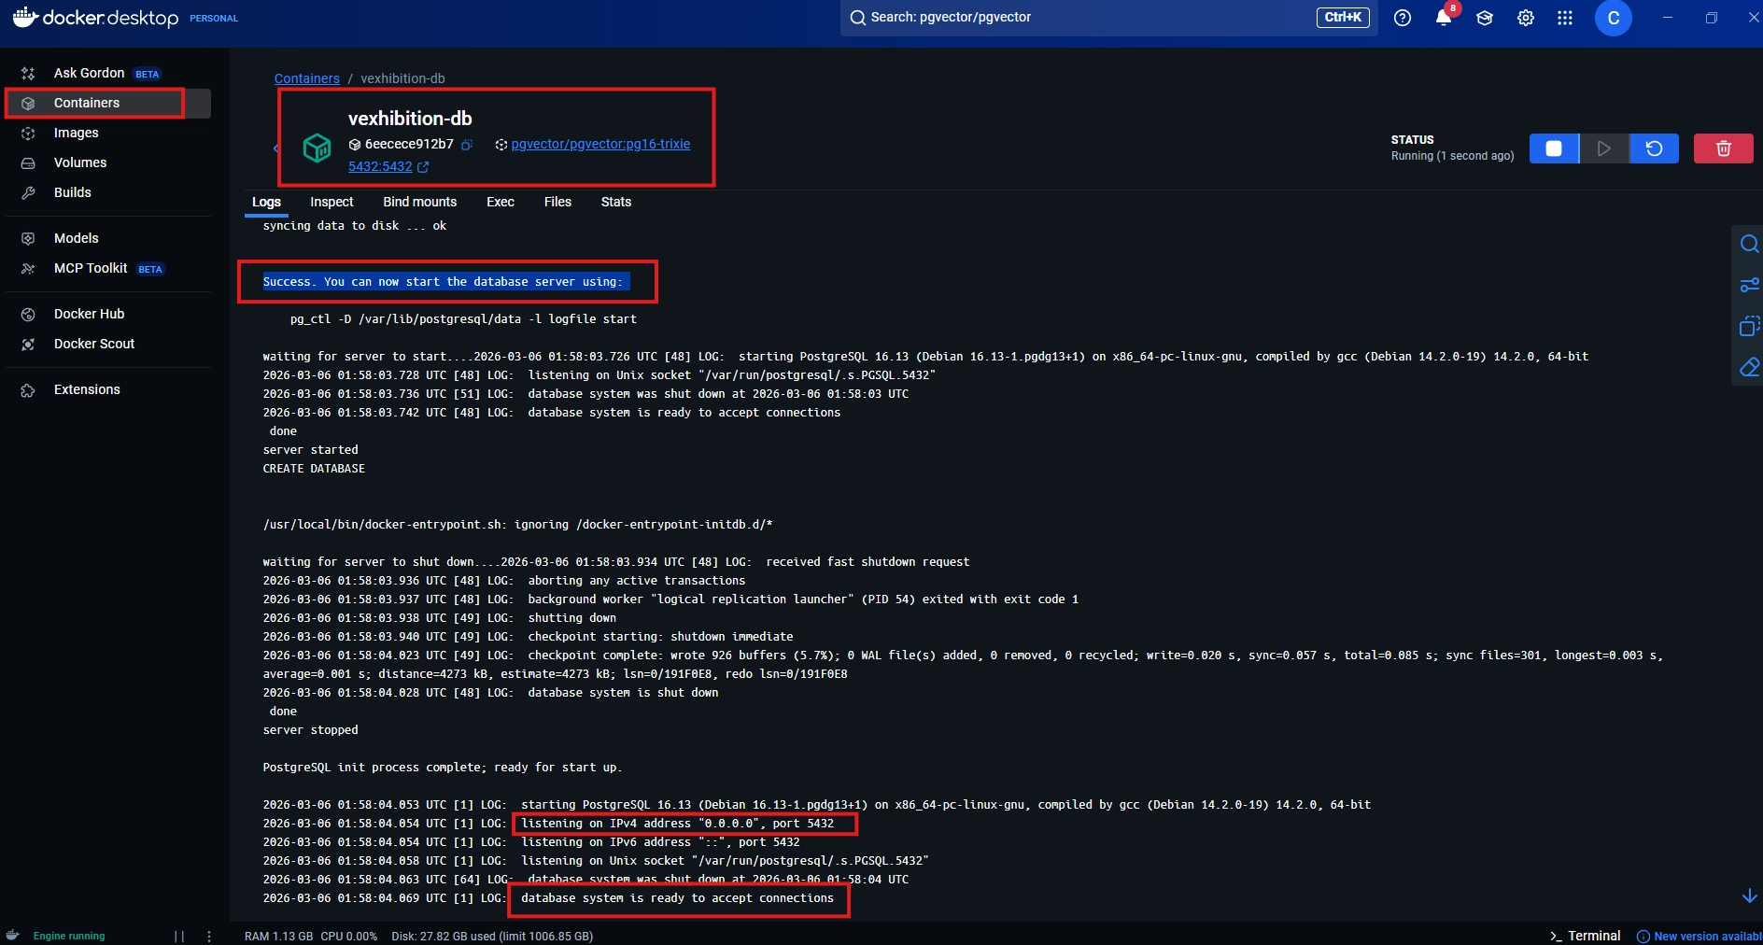Click the greyed-out Start play button
The image size is (1763, 945).
pyautogui.click(x=1604, y=148)
